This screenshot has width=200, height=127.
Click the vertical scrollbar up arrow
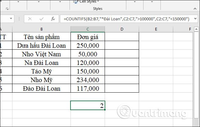(196, 29)
